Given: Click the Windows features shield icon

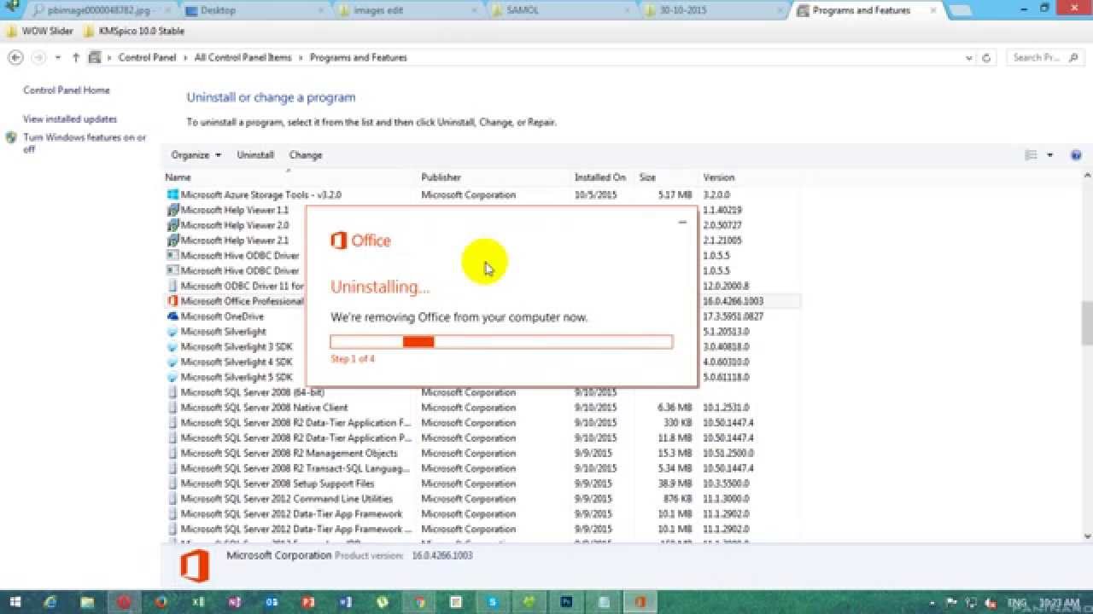Looking at the screenshot, I should click(11, 137).
